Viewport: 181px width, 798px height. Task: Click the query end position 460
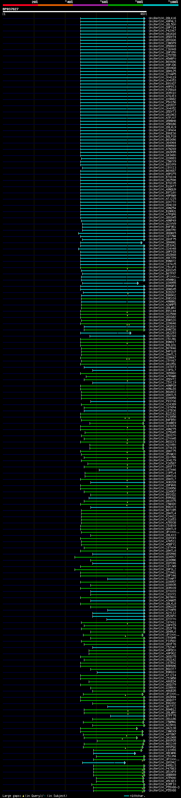(143, 14)
